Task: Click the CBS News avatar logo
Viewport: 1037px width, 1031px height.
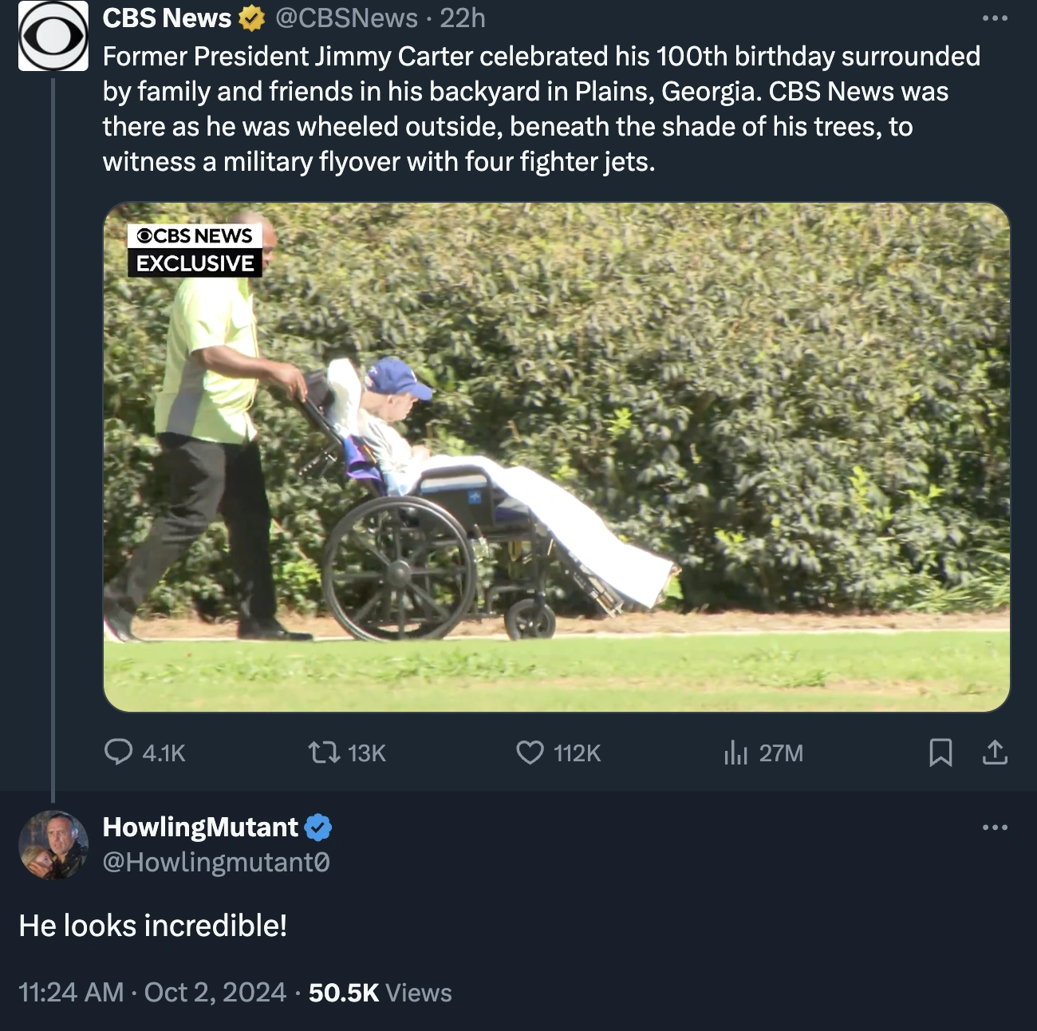Action: click(53, 36)
